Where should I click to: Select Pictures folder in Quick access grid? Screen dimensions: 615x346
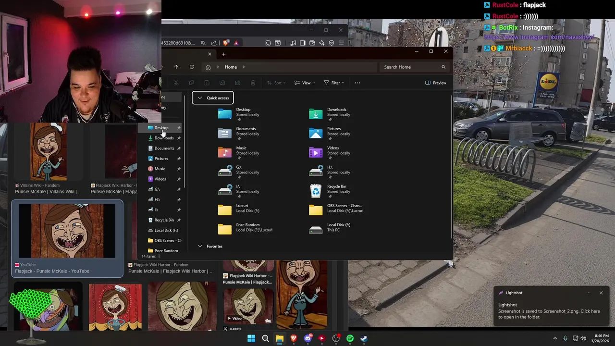330,133
